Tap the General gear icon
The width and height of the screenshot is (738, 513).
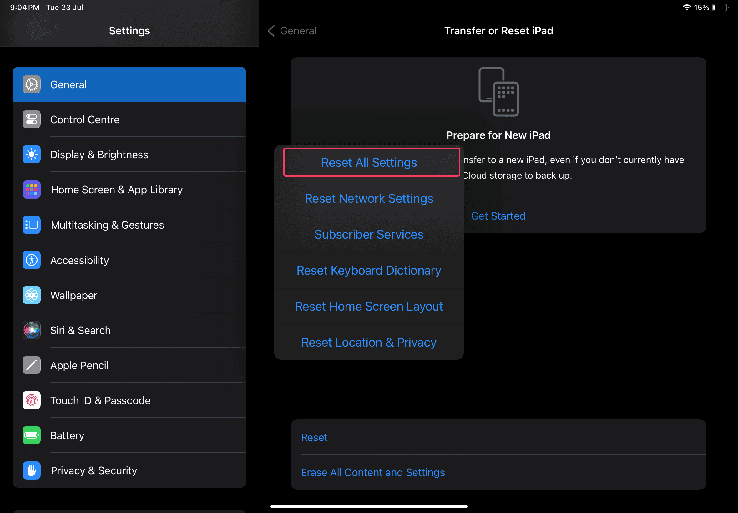pos(32,84)
